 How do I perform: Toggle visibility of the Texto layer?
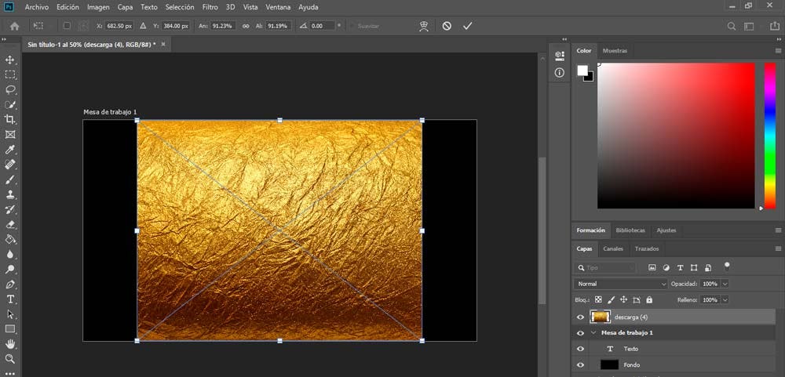coord(581,349)
